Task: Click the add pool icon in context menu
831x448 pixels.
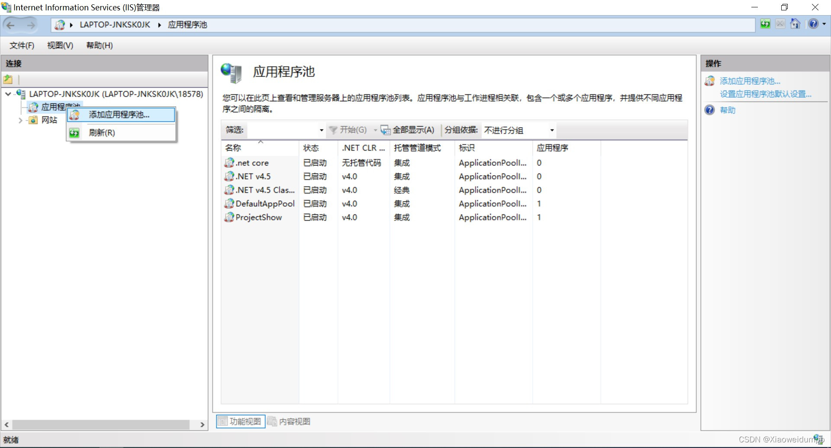Action: pyautogui.click(x=74, y=115)
